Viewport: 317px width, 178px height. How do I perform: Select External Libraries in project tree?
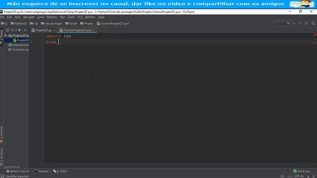coord(19,45)
